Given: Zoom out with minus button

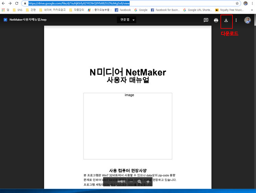Looking at the screenshot, I should coord(131,182).
